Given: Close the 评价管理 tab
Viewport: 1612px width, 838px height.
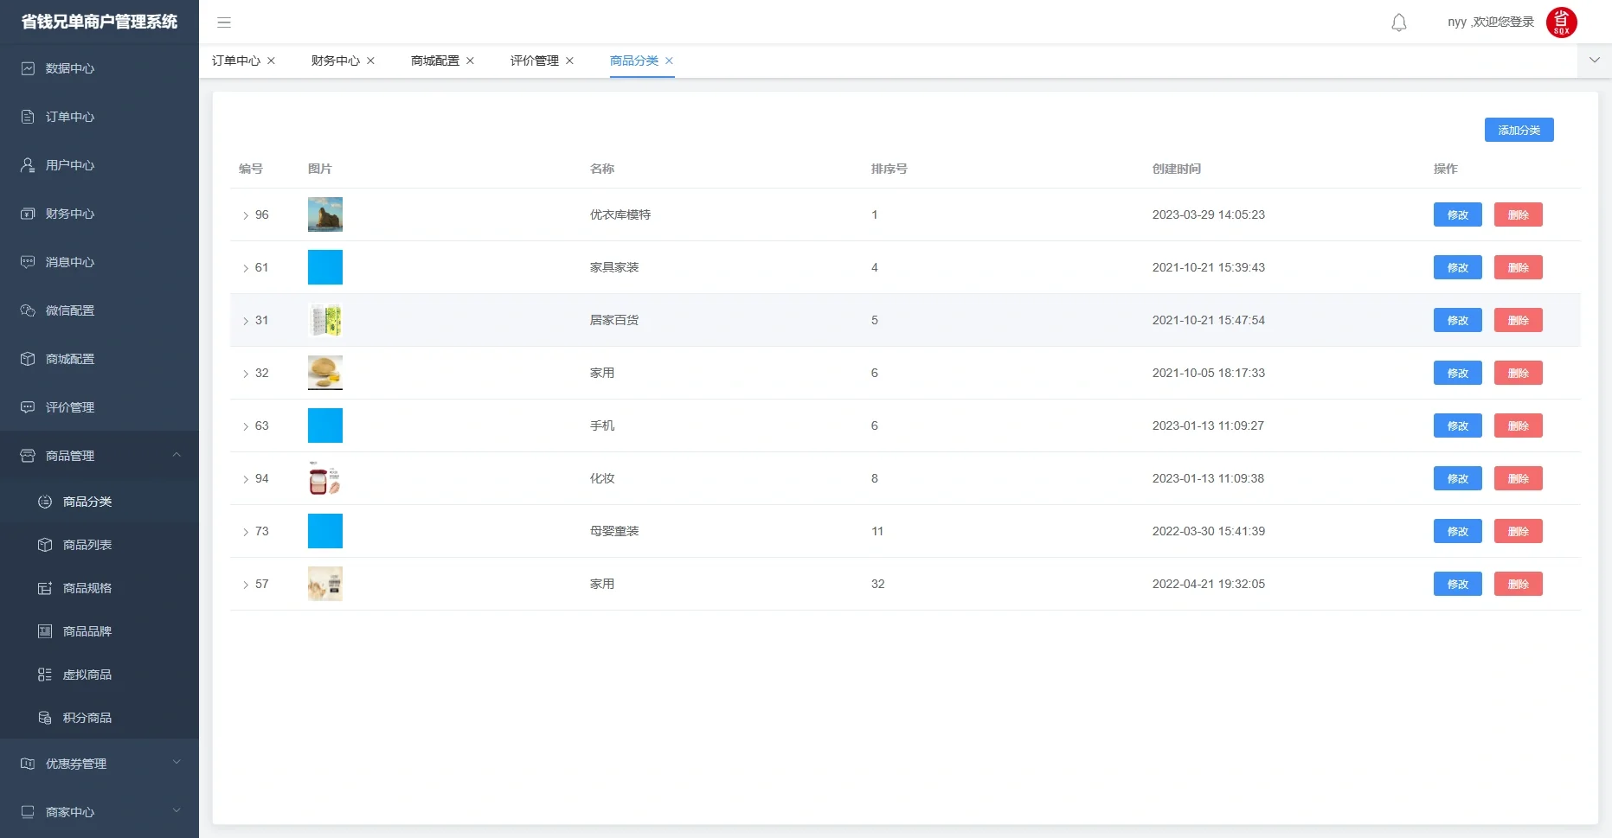Looking at the screenshot, I should pos(570,61).
